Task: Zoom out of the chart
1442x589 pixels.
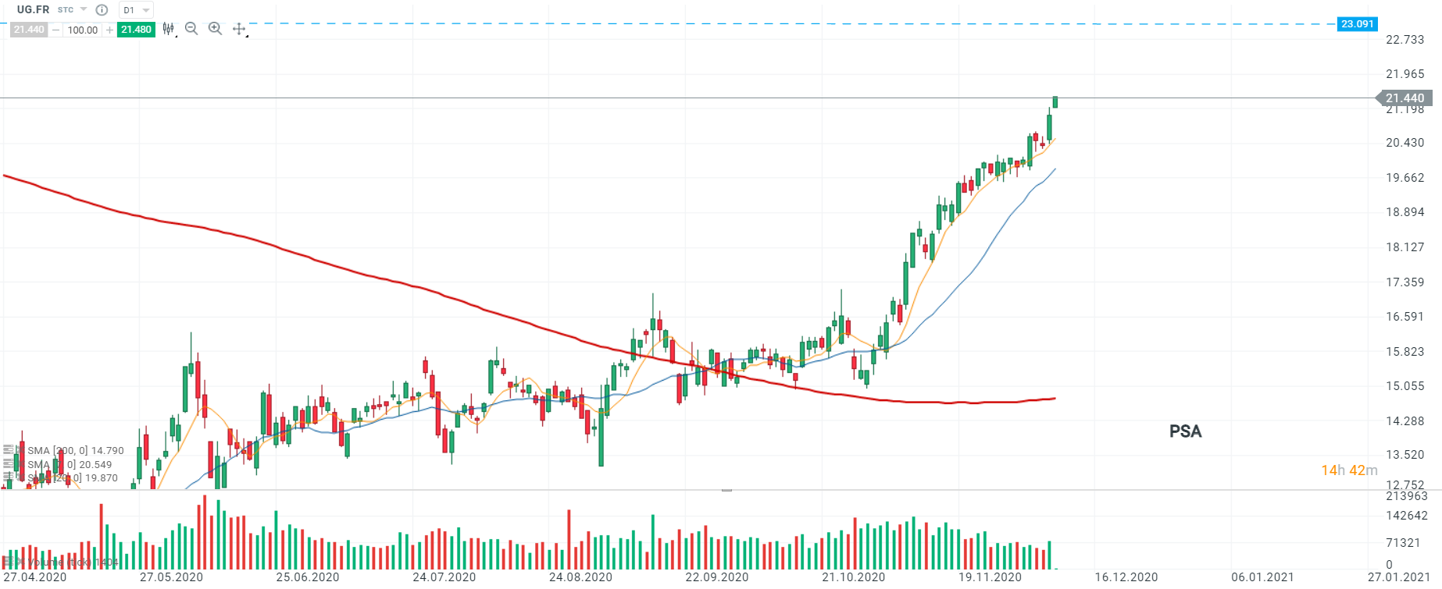Action: click(191, 29)
